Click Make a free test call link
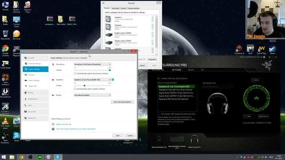The image size is (285, 160). point(64,124)
